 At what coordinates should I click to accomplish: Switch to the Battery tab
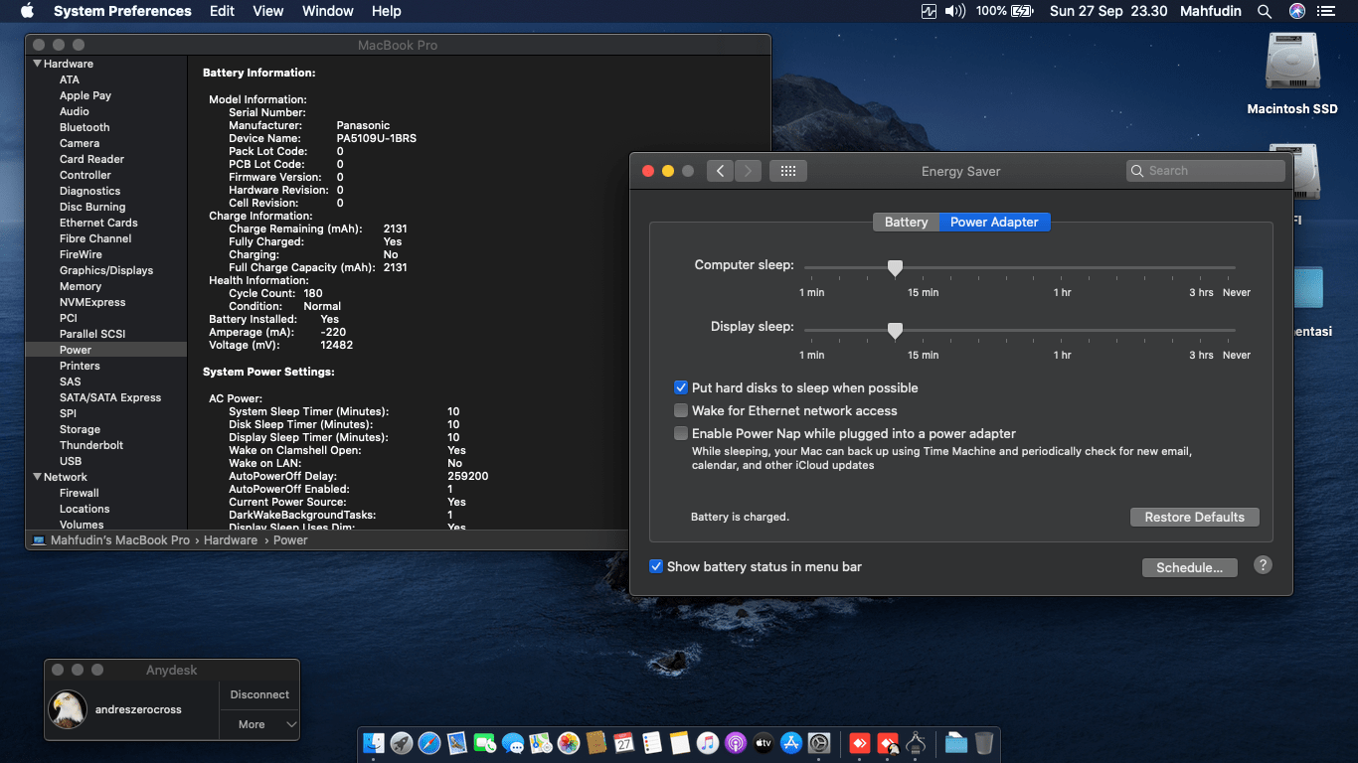click(907, 222)
